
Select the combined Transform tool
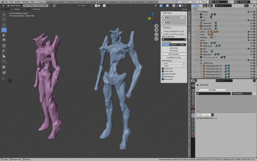[4, 40]
